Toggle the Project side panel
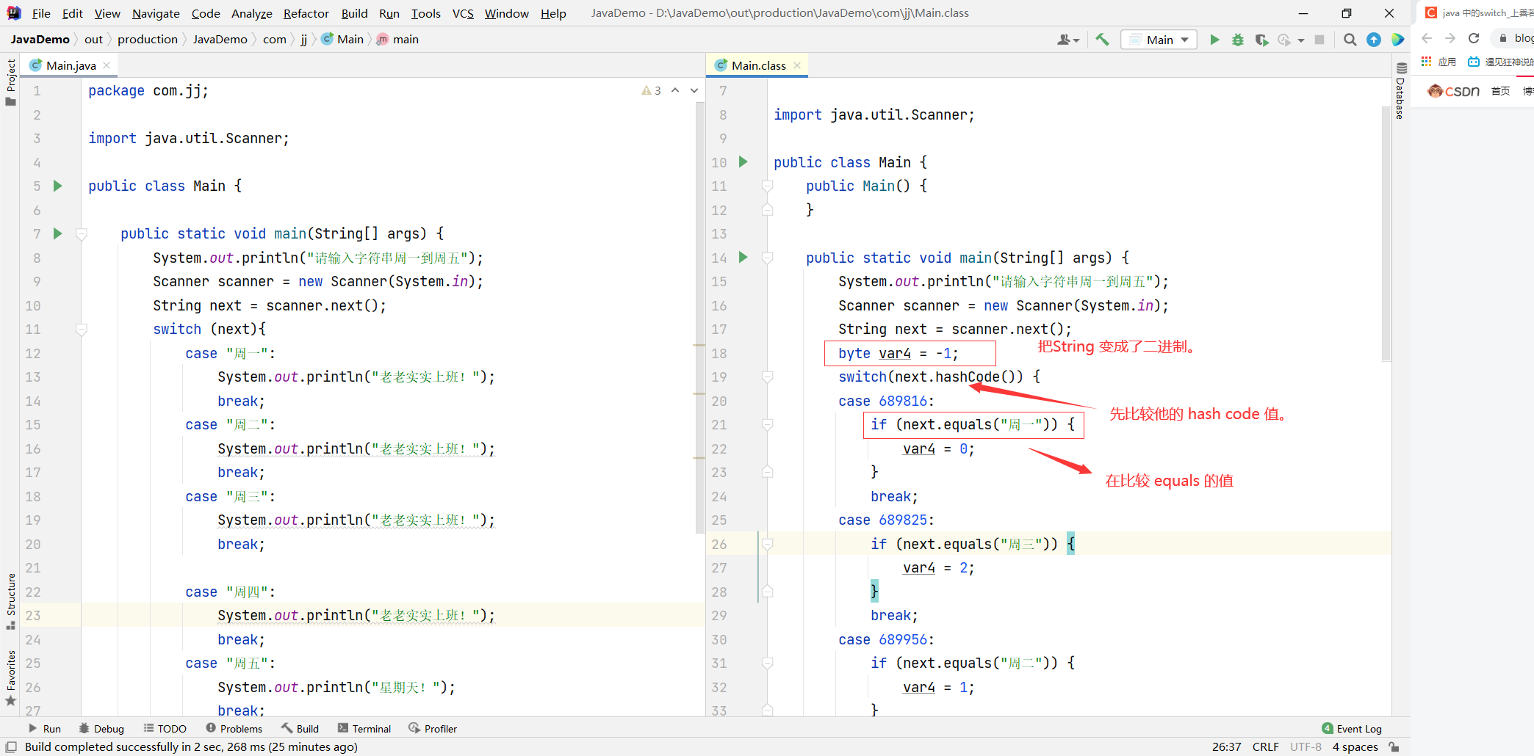The width and height of the screenshot is (1534, 756). pyautogui.click(x=11, y=81)
